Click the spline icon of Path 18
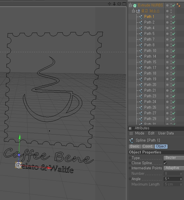 tap(141, 73)
